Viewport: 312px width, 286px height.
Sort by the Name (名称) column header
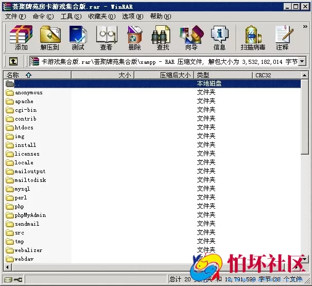pos(38,75)
